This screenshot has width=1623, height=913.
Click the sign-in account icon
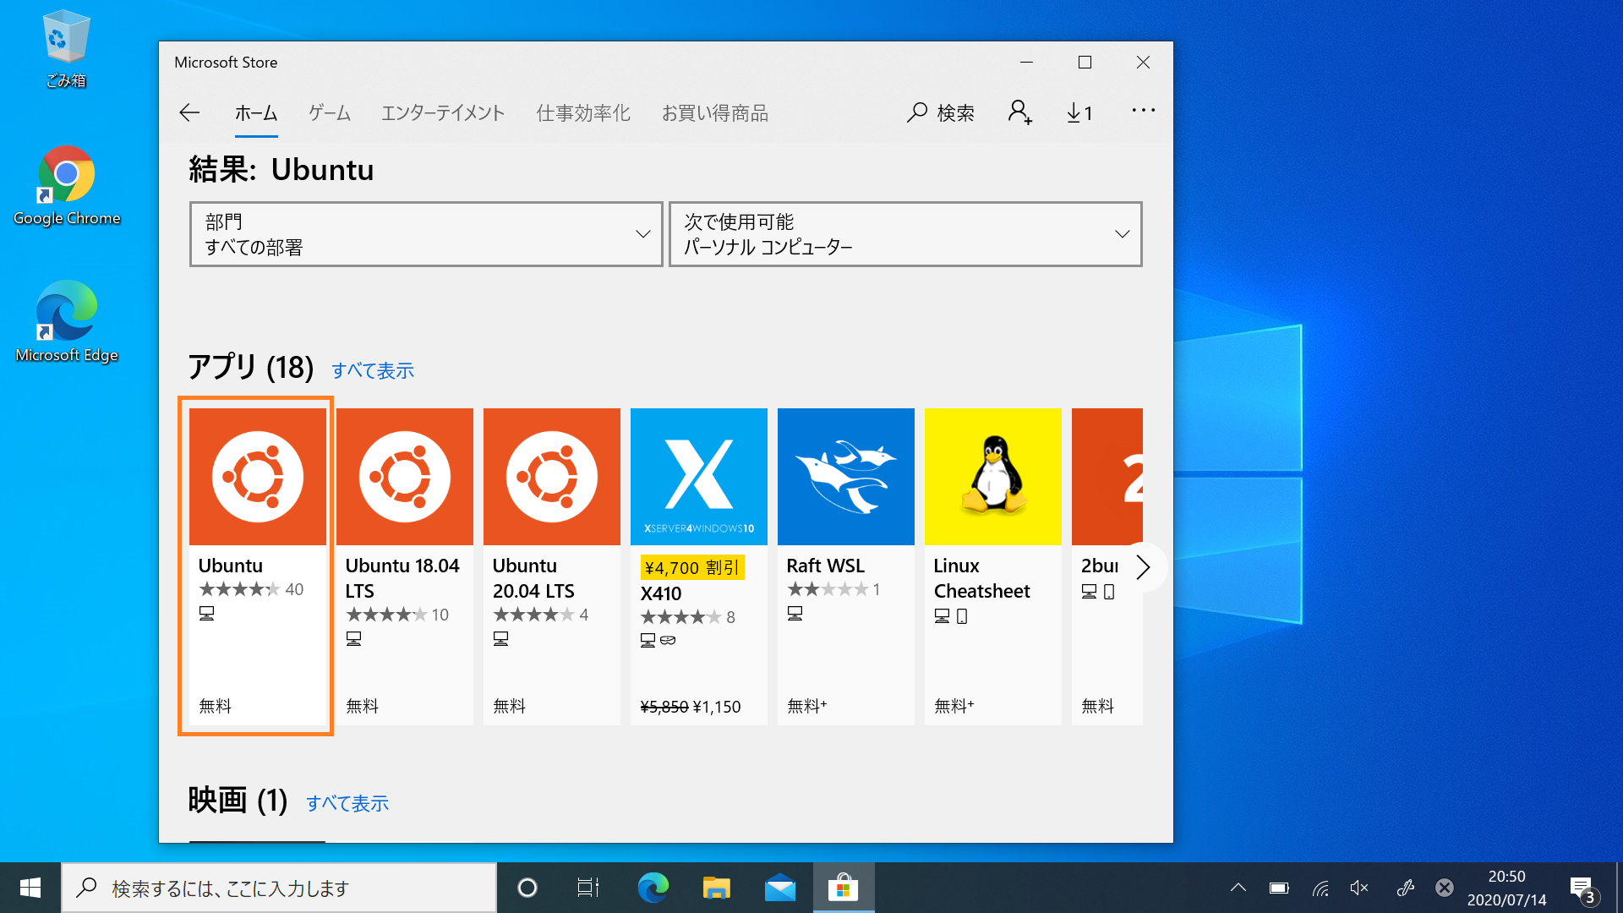(1019, 112)
